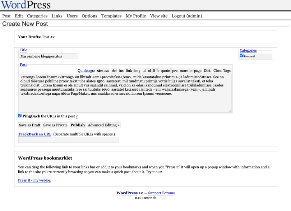Uncheck the General category checkbox
This screenshot has height=211, width=291.
pos(242,56)
